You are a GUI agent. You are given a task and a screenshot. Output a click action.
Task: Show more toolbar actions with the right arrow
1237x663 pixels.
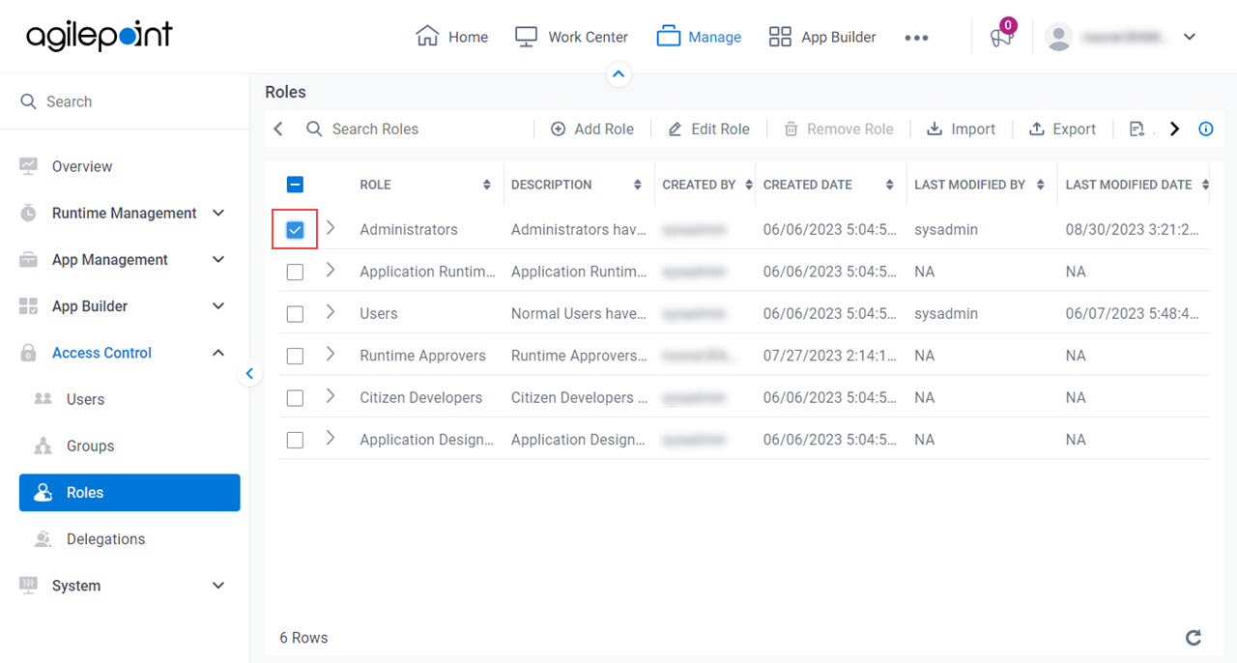1174,129
